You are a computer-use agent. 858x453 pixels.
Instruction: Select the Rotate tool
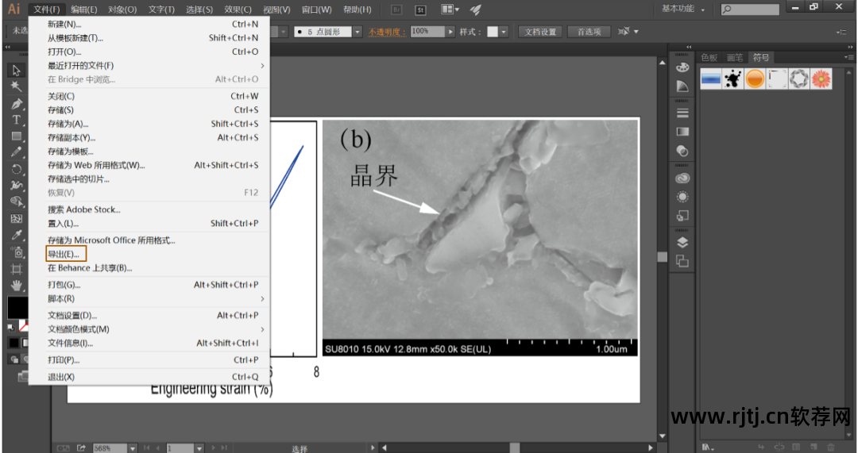pos(16,169)
